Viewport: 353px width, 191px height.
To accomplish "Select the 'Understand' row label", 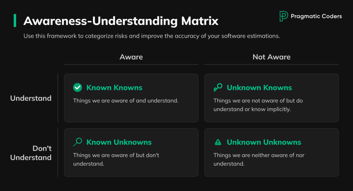I will click(31, 98).
